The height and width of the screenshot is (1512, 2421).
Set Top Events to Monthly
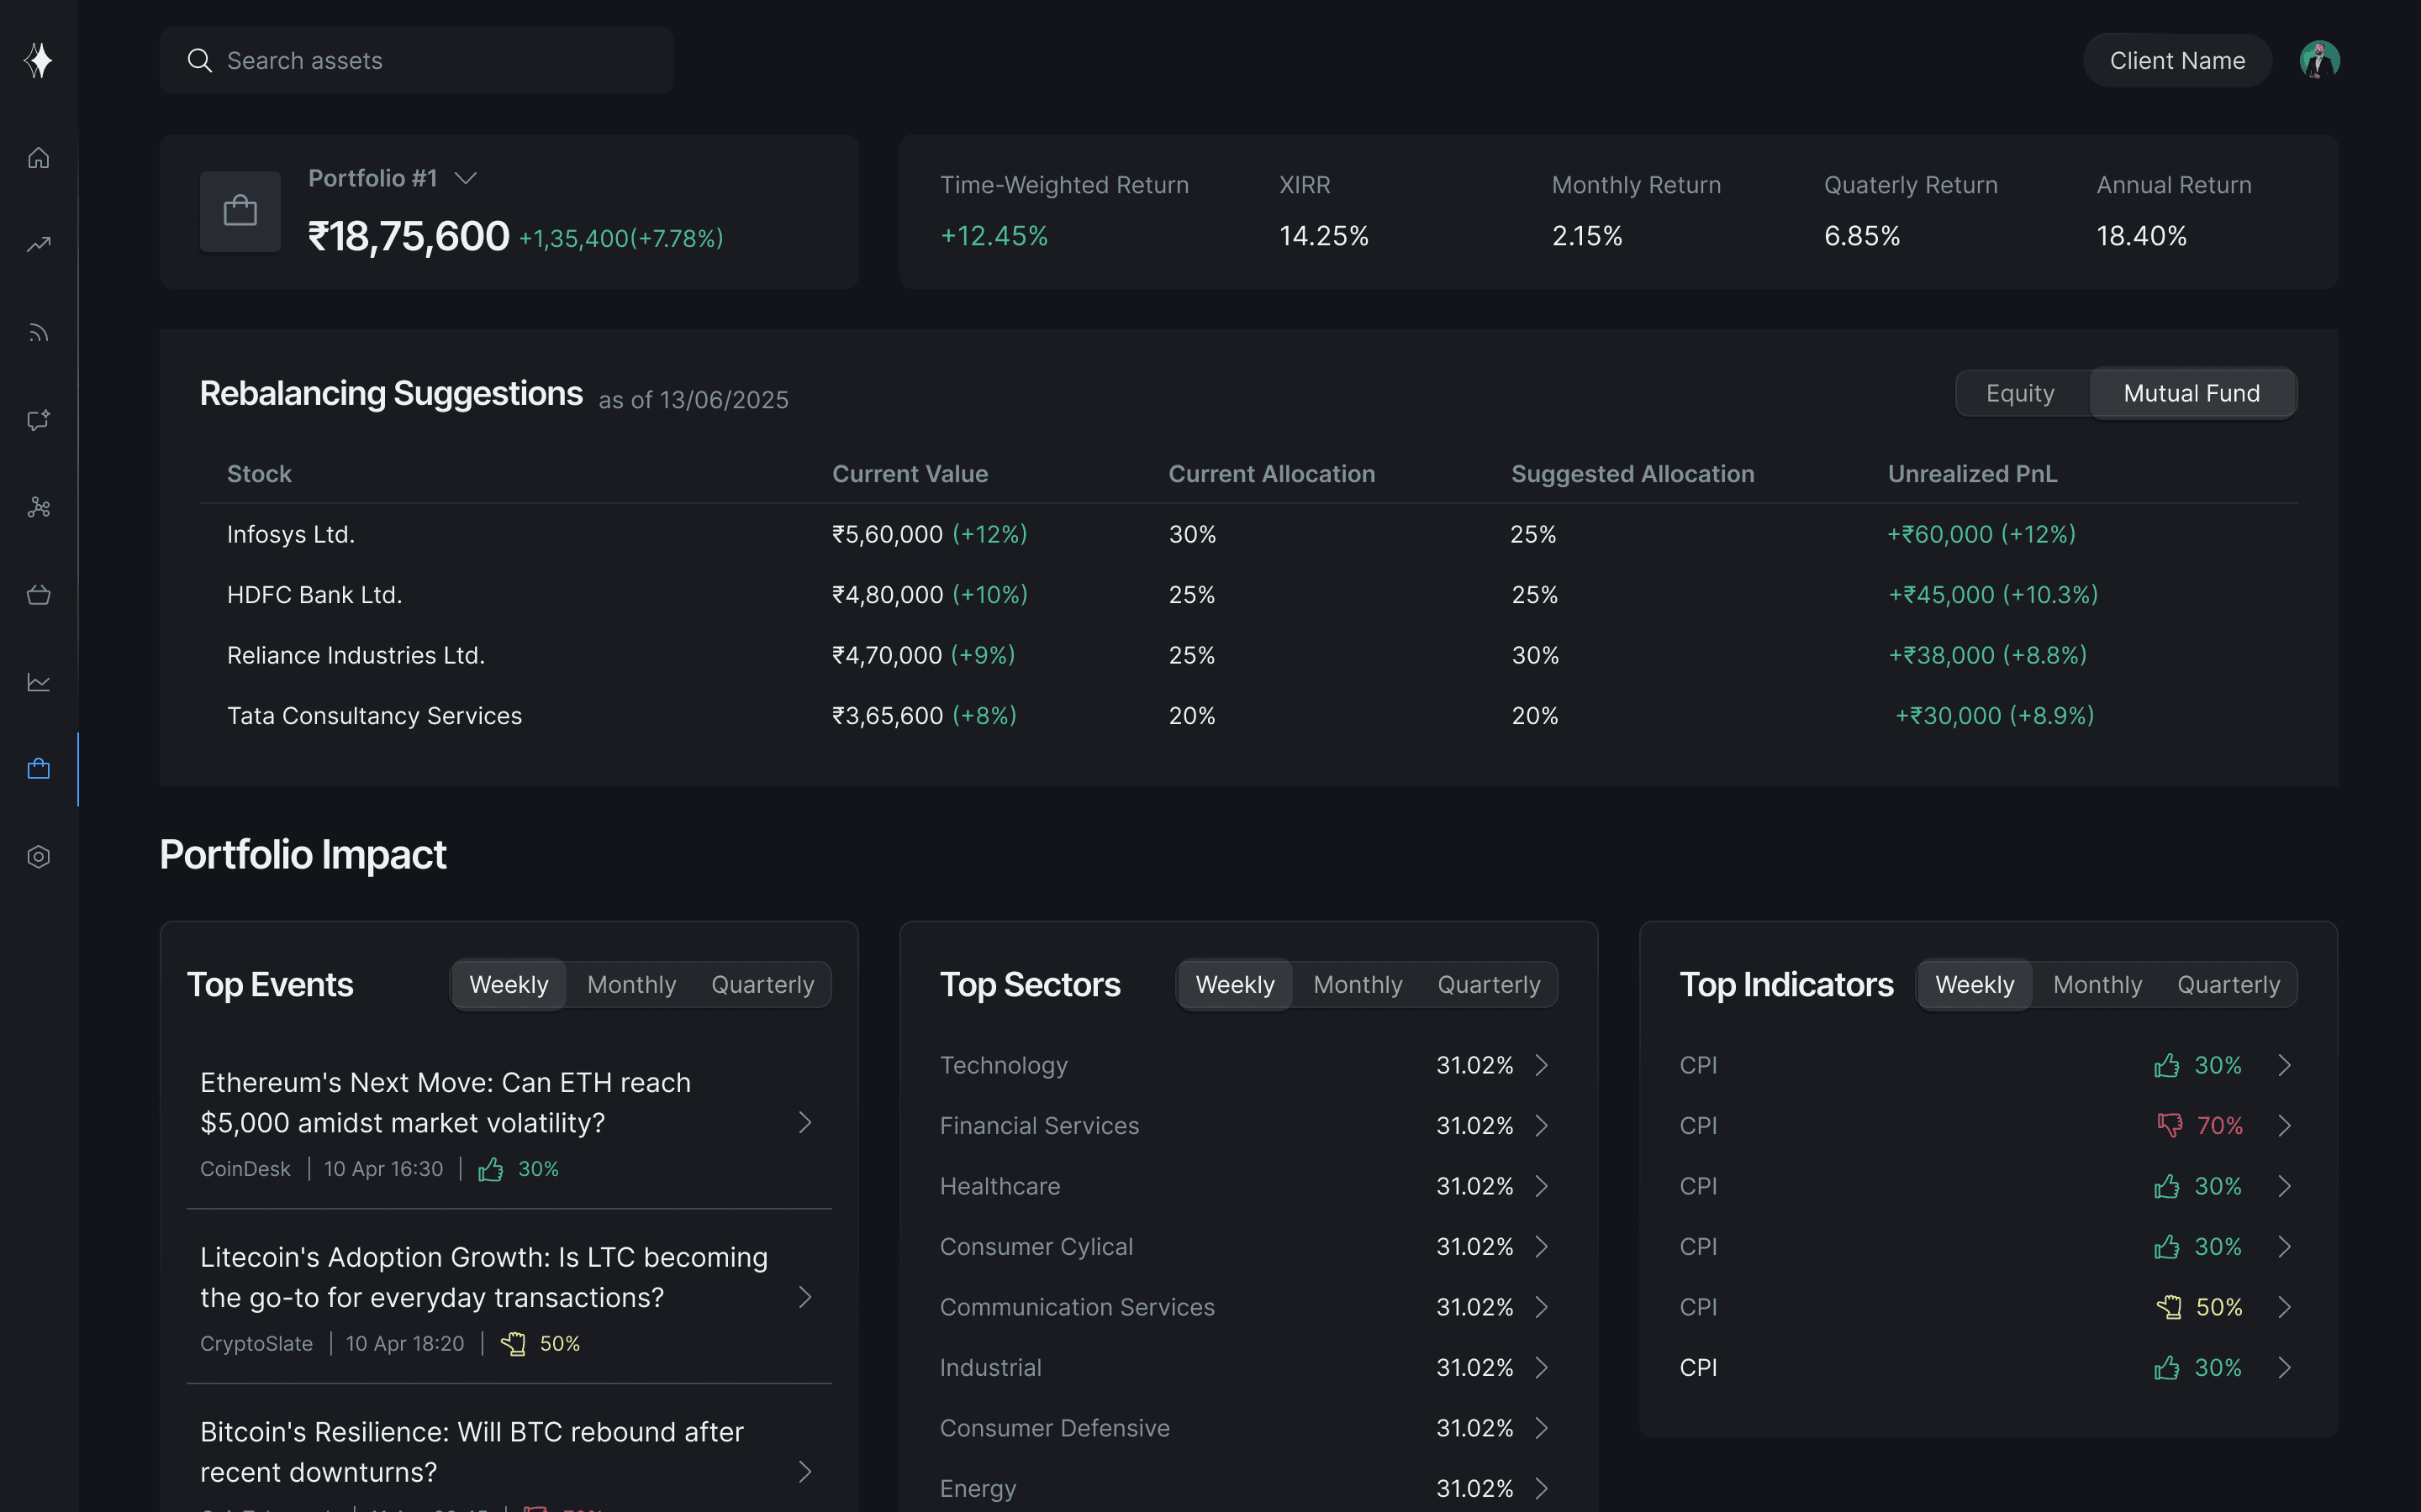click(631, 985)
